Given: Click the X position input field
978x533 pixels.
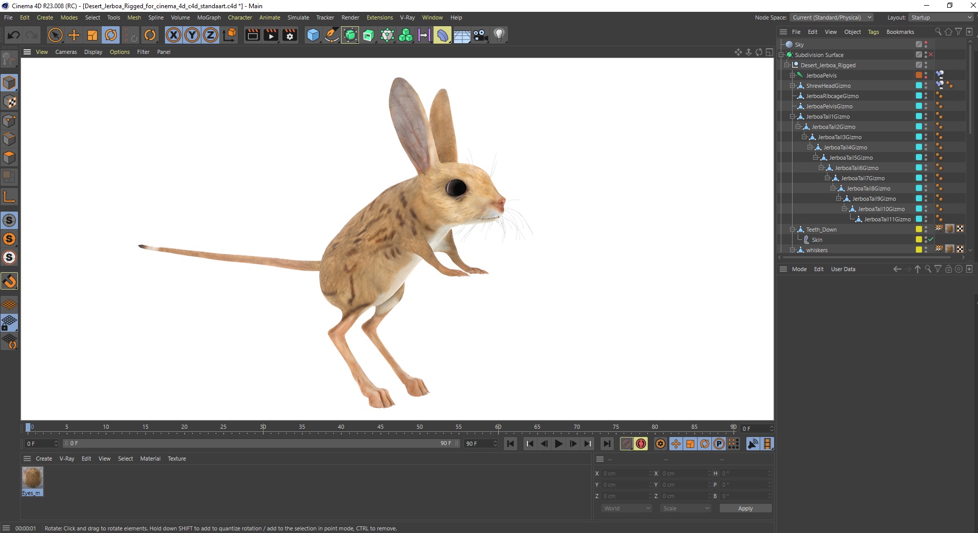Looking at the screenshot, I should [x=627, y=473].
